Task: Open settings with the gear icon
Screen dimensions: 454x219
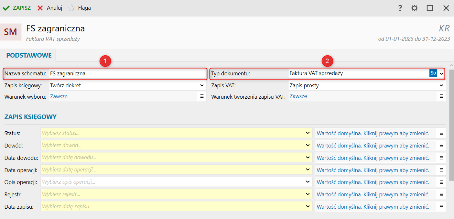Action: [x=414, y=8]
